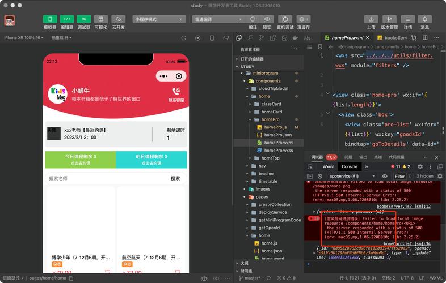Screen dimensions: 446x283
Task: Open the iPhone XR device dropdown
Action: coord(24,37)
